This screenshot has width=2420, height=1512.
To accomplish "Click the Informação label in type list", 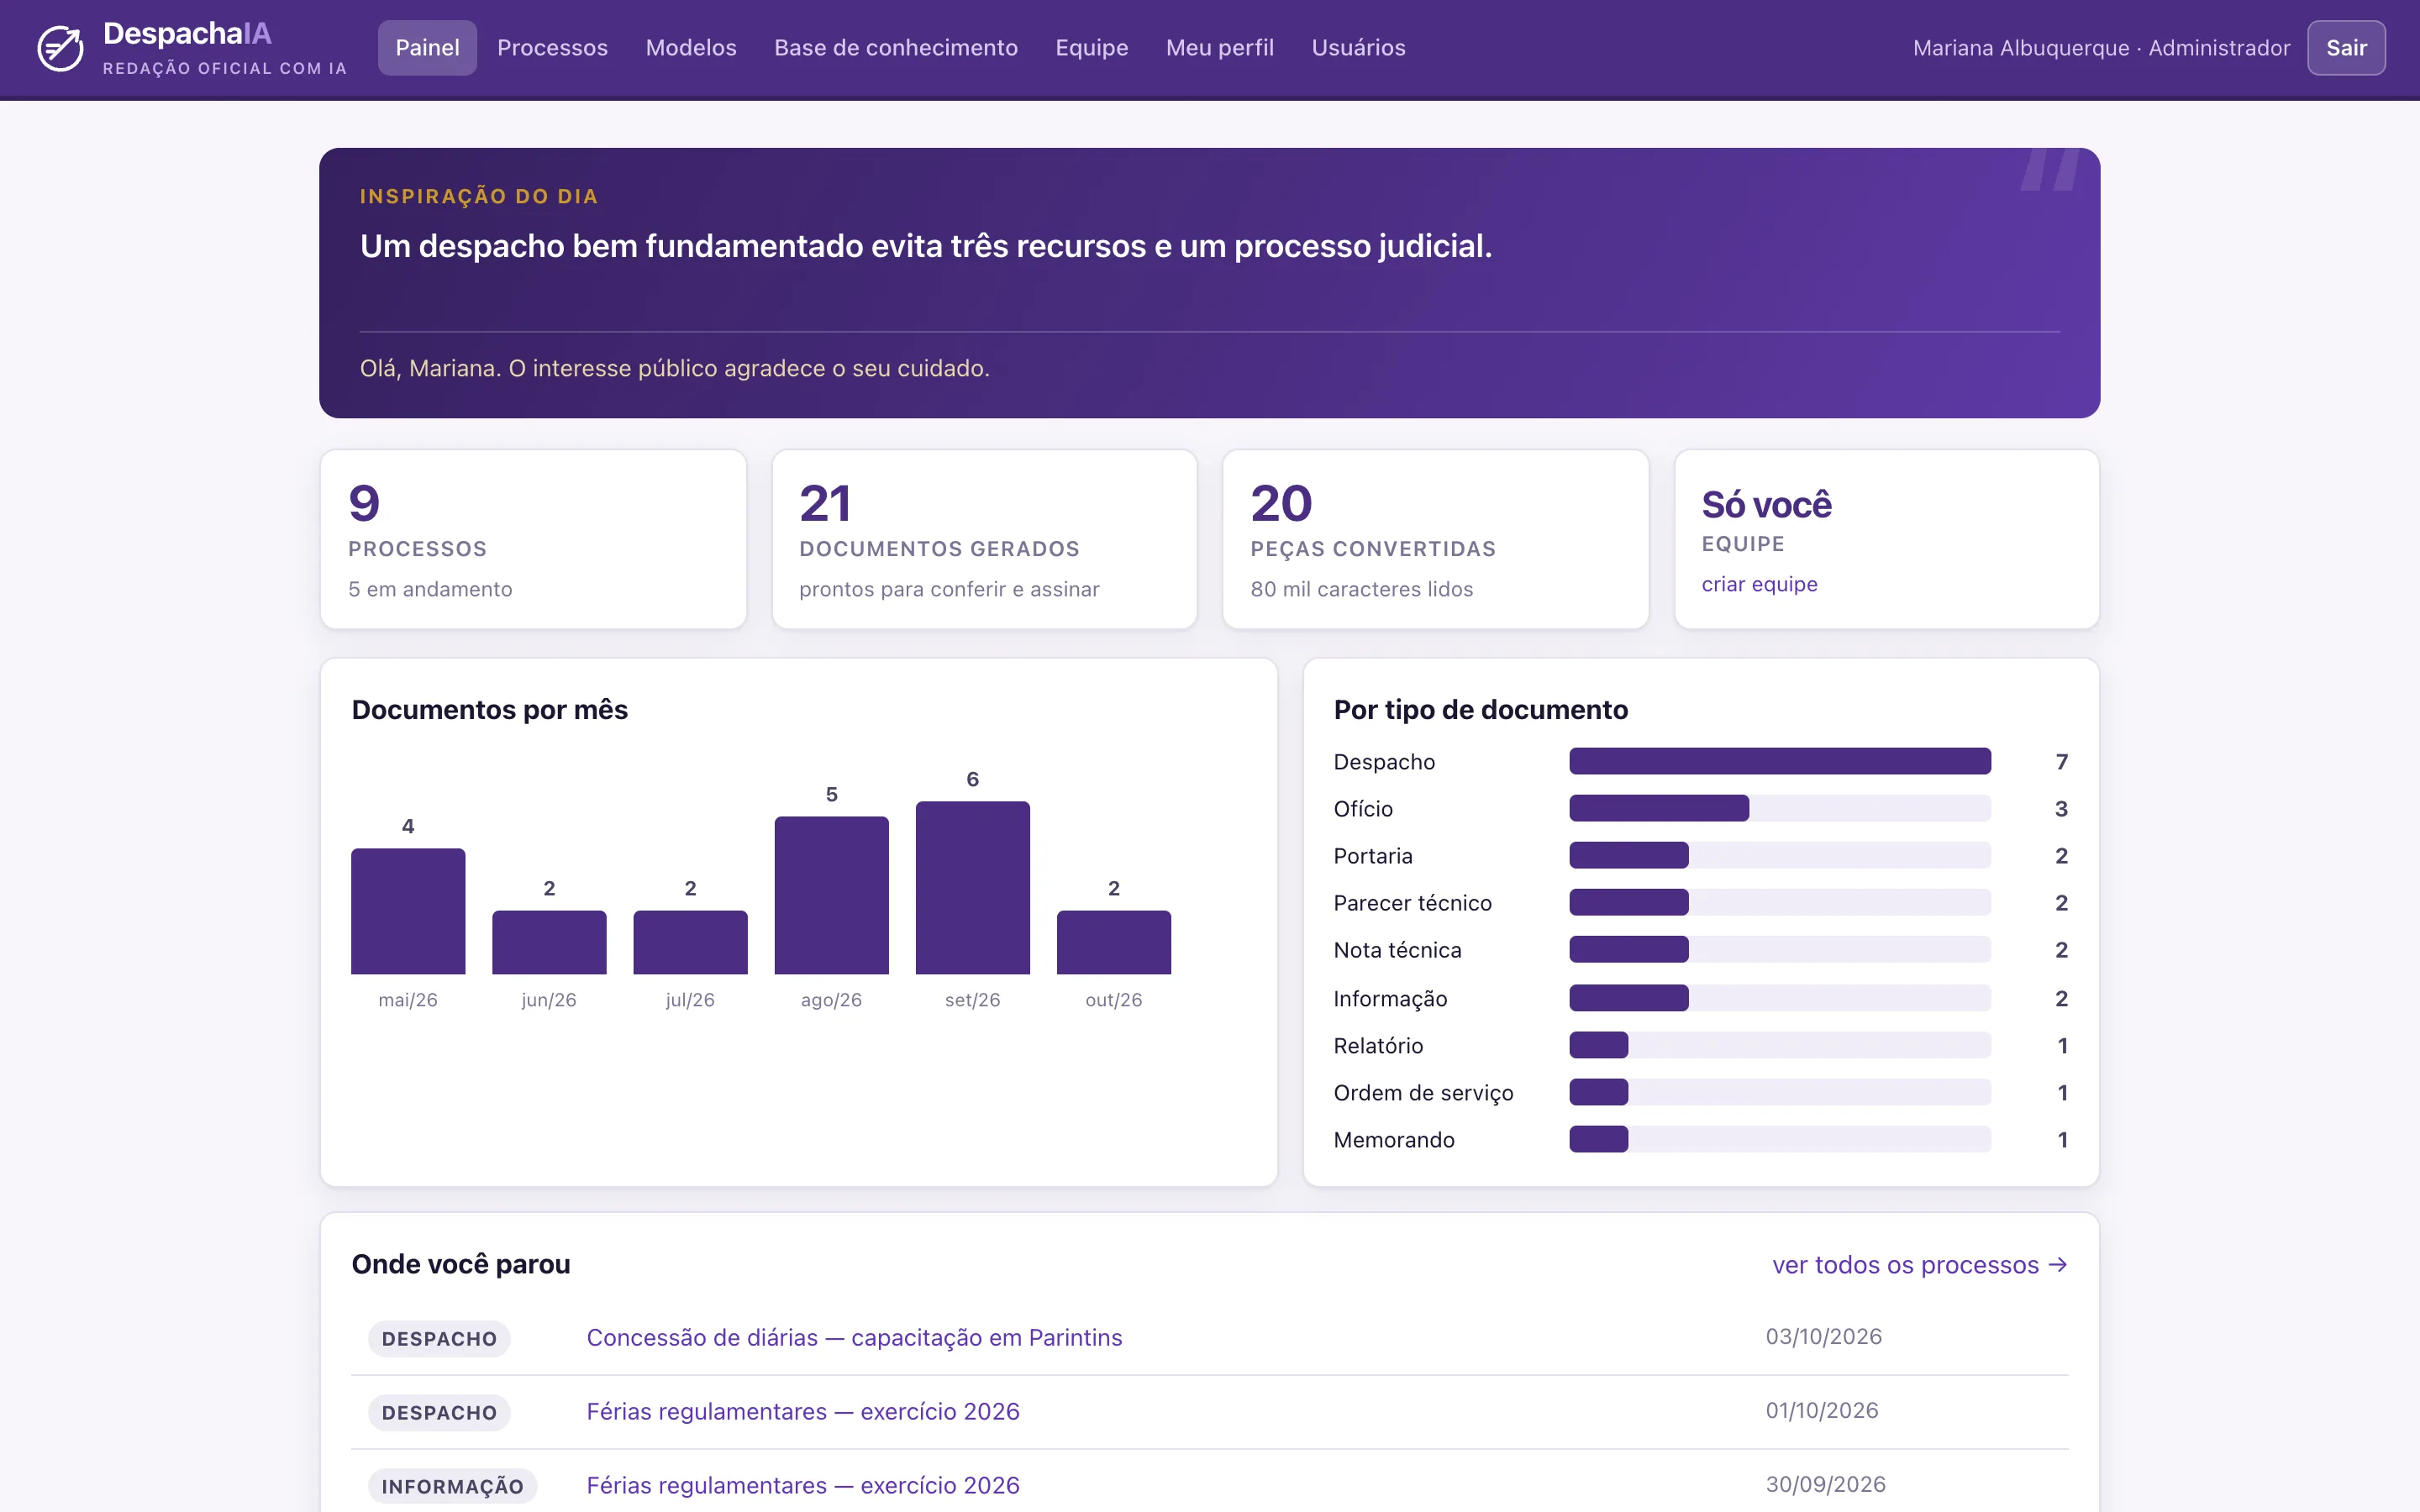I will pyautogui.click(x=1390, y=999).
